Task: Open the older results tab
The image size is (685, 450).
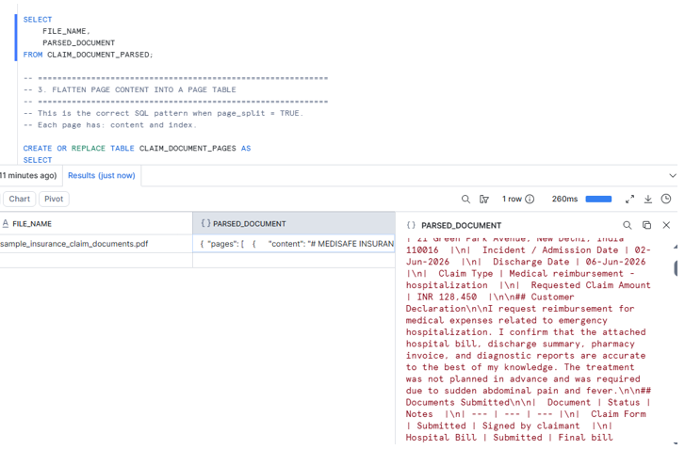Action: click(29, 175)
